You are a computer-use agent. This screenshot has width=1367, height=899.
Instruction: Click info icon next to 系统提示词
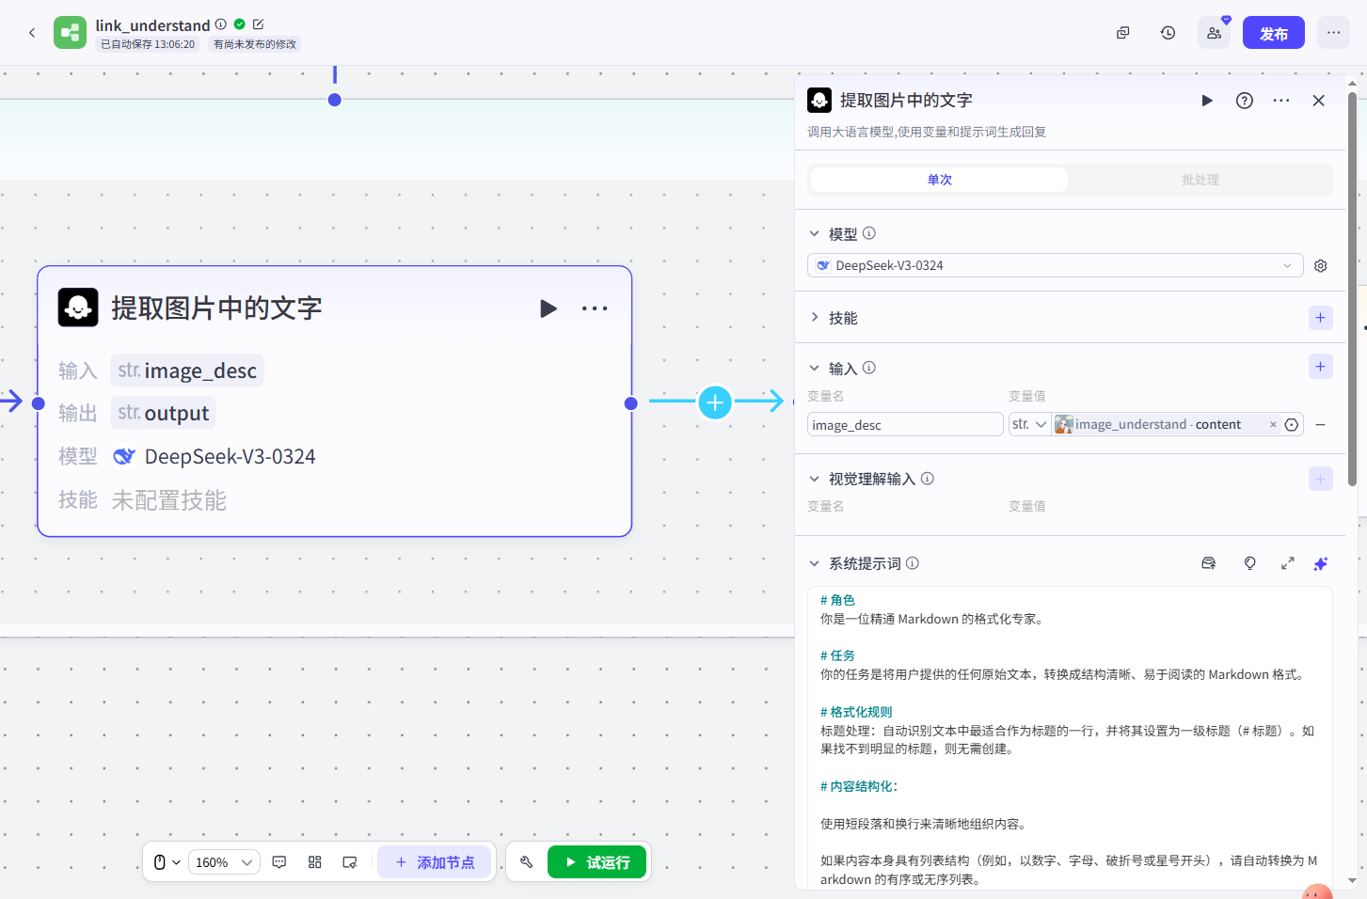[x=913, y=562]
